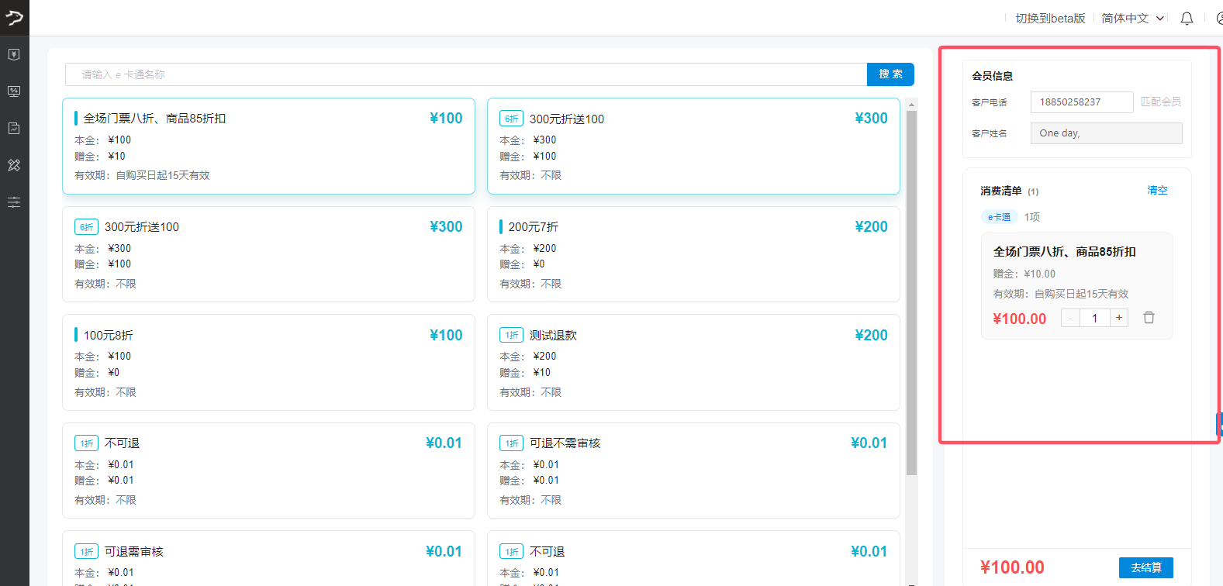Open the pencil and ruler sidebar icon
1223x586 pixels.
[14, 165]
